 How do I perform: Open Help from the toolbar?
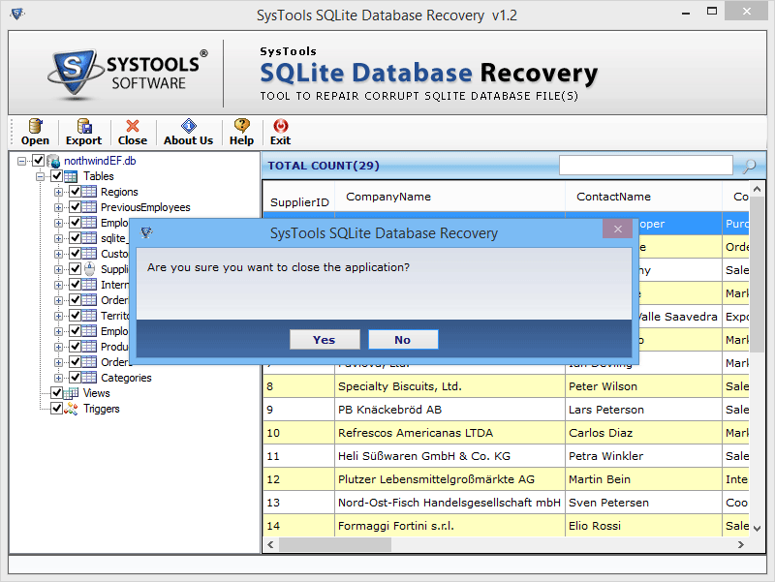pyautogui.click(x=241, y=133)
